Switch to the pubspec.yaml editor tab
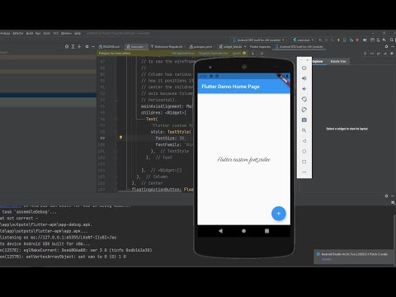This screenshot has height=297, width=396. click(x=201, y=47)
